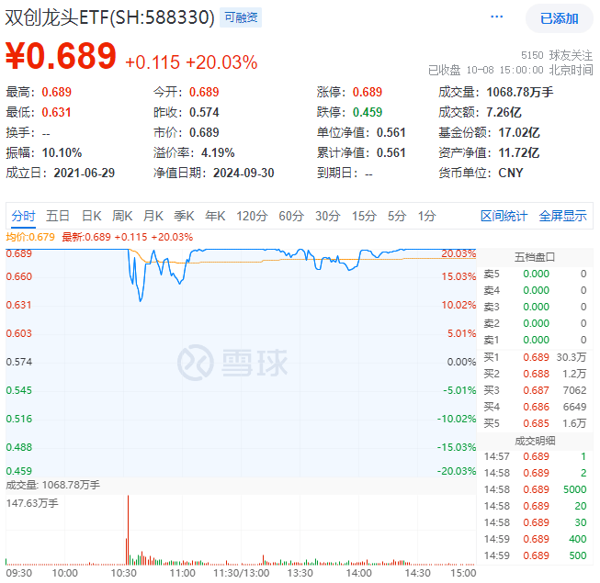Screen dimensions: 600x583
Task: Click the 均价:0.679 average price label
Action: (30, 237)
